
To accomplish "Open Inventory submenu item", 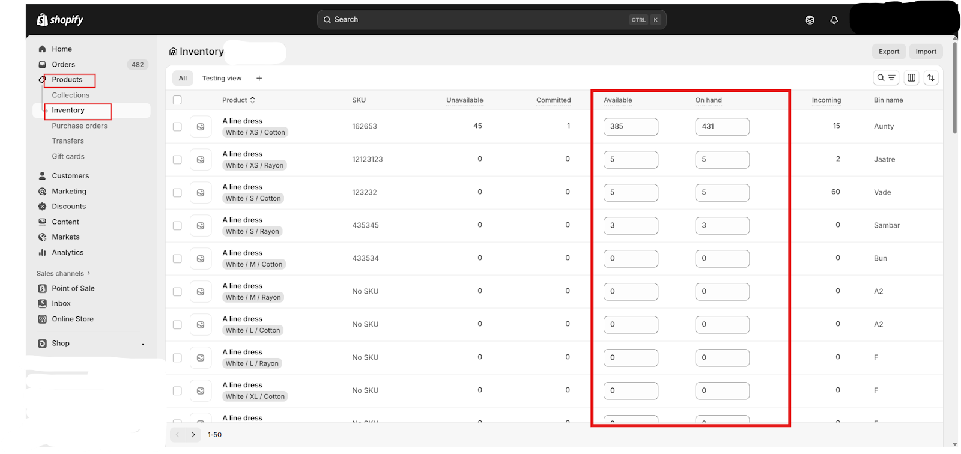I will point(68,110).
